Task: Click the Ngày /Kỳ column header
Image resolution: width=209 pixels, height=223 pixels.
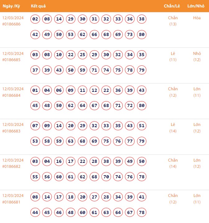Action: (11, 6)
